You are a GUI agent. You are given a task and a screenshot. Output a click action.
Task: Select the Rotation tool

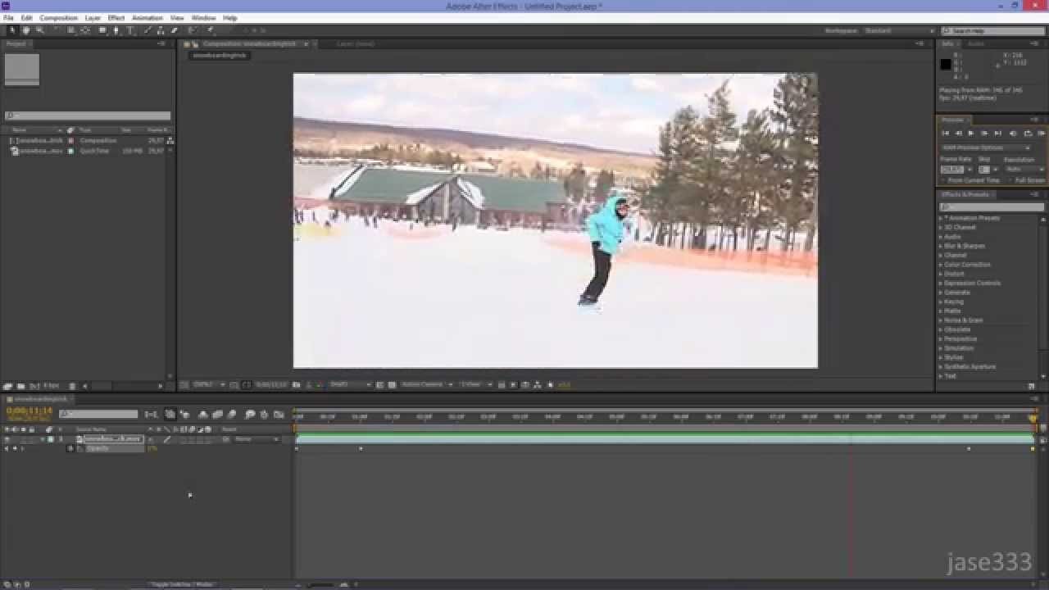(x=56, y=30)
